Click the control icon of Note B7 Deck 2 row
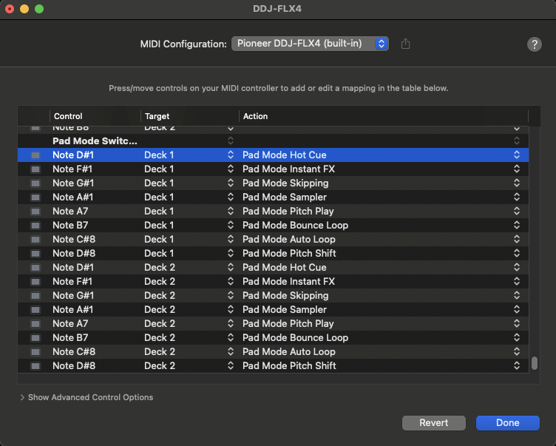 click(35, 338)
